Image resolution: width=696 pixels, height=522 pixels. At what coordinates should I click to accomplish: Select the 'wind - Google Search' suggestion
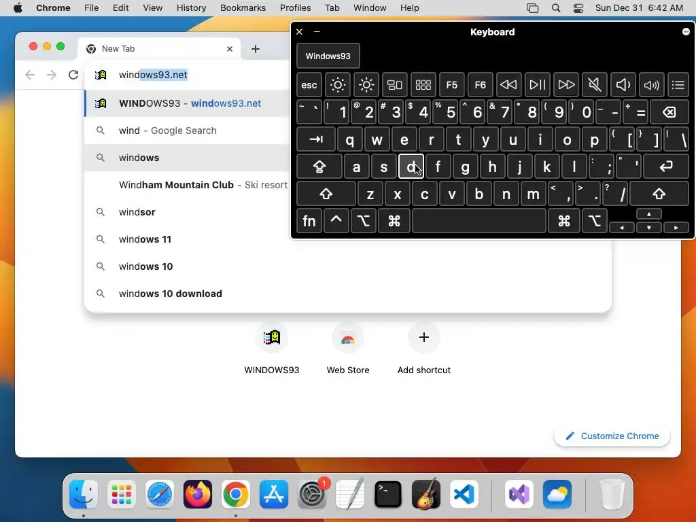tap(186, 130)
